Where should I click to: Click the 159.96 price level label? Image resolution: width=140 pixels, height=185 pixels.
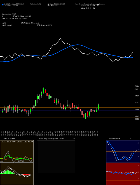136,103
